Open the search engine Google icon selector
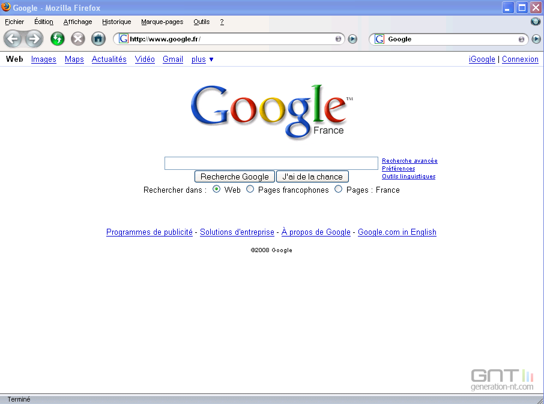This screenshot has width=544, height=404. click(379, 39)
